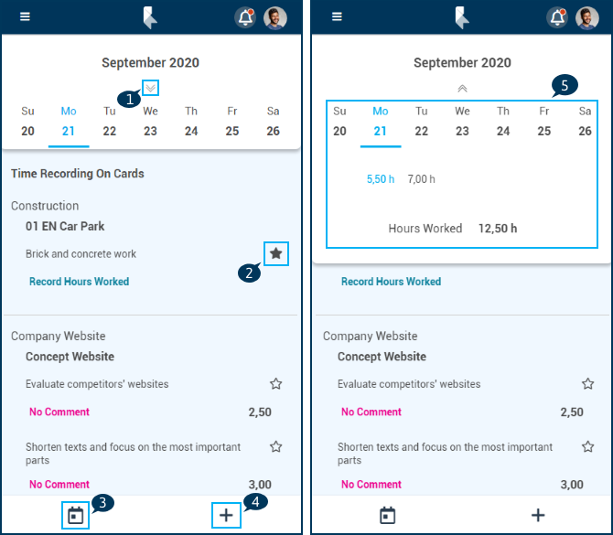Select Tuesday 22 in left calendar

point(110,131)
